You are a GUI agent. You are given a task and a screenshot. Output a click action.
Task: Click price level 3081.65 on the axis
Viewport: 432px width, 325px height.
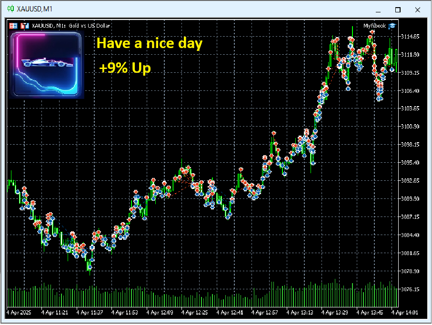[x=410, y=253]
